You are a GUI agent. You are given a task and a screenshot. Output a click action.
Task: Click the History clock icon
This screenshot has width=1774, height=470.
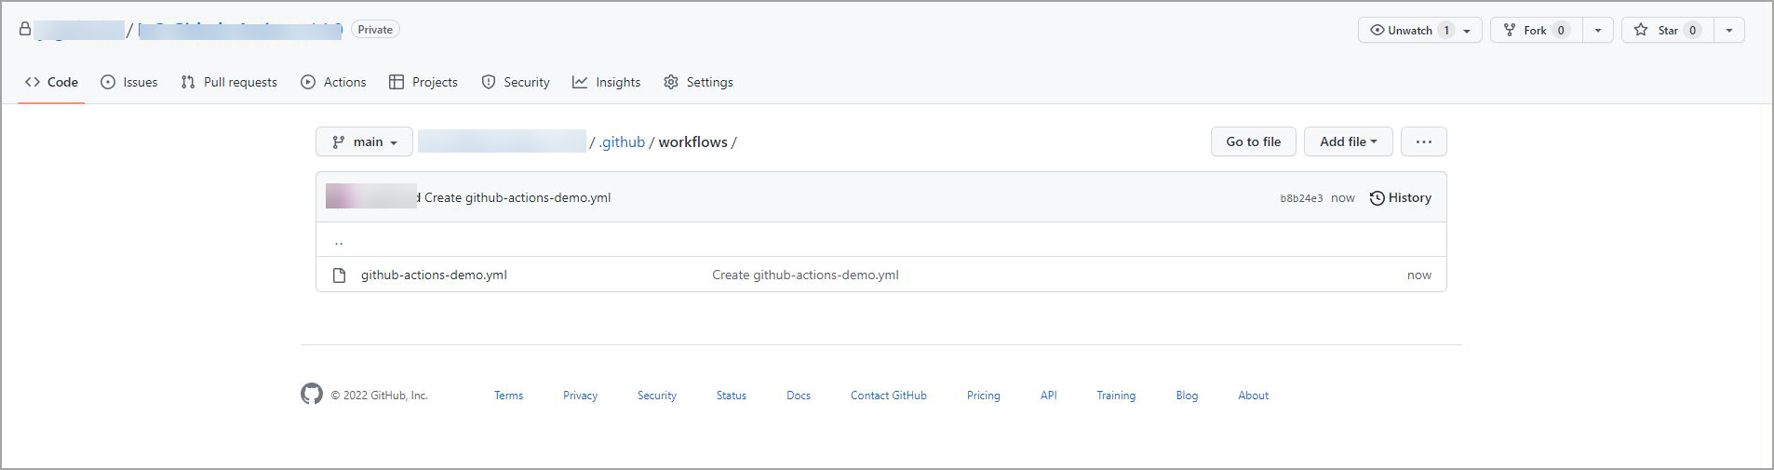[x=1378, y=198]
